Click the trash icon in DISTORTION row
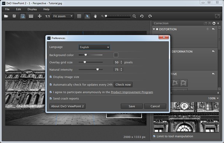Screen dimensions: 224x143 click(208, 29)
